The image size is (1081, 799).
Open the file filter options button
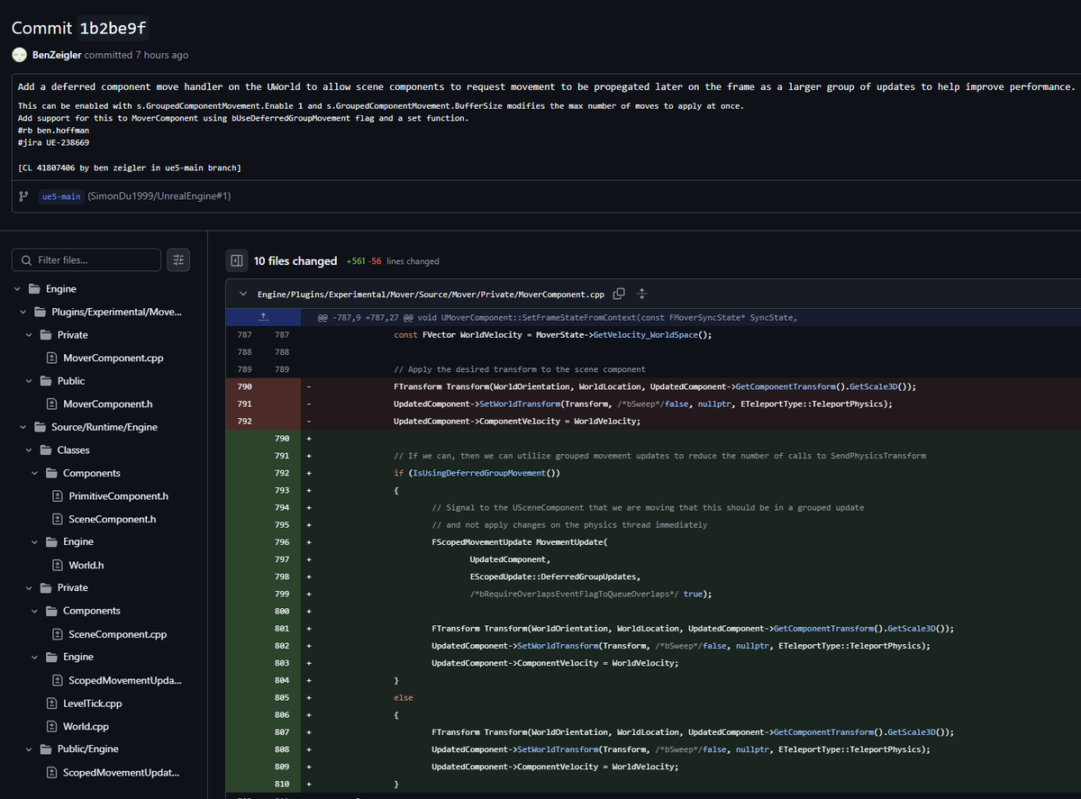click(178, 259)
